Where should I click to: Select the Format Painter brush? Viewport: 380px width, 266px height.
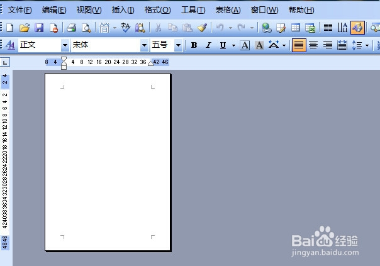pyautogui.click(x=202, y=28)
